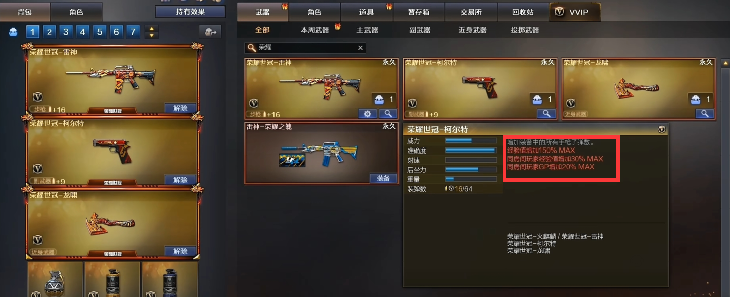Clear the search box with the X icon

[360, 48]
